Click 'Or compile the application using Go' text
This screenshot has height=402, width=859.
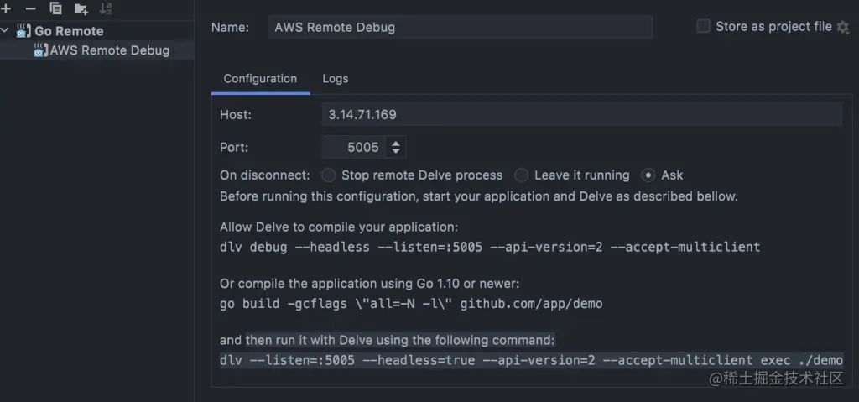(370, 284)
